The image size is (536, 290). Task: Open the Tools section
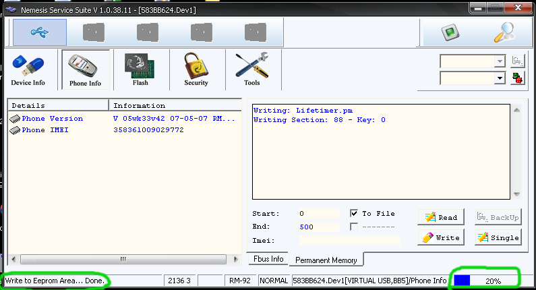click(x=252, y=70)
